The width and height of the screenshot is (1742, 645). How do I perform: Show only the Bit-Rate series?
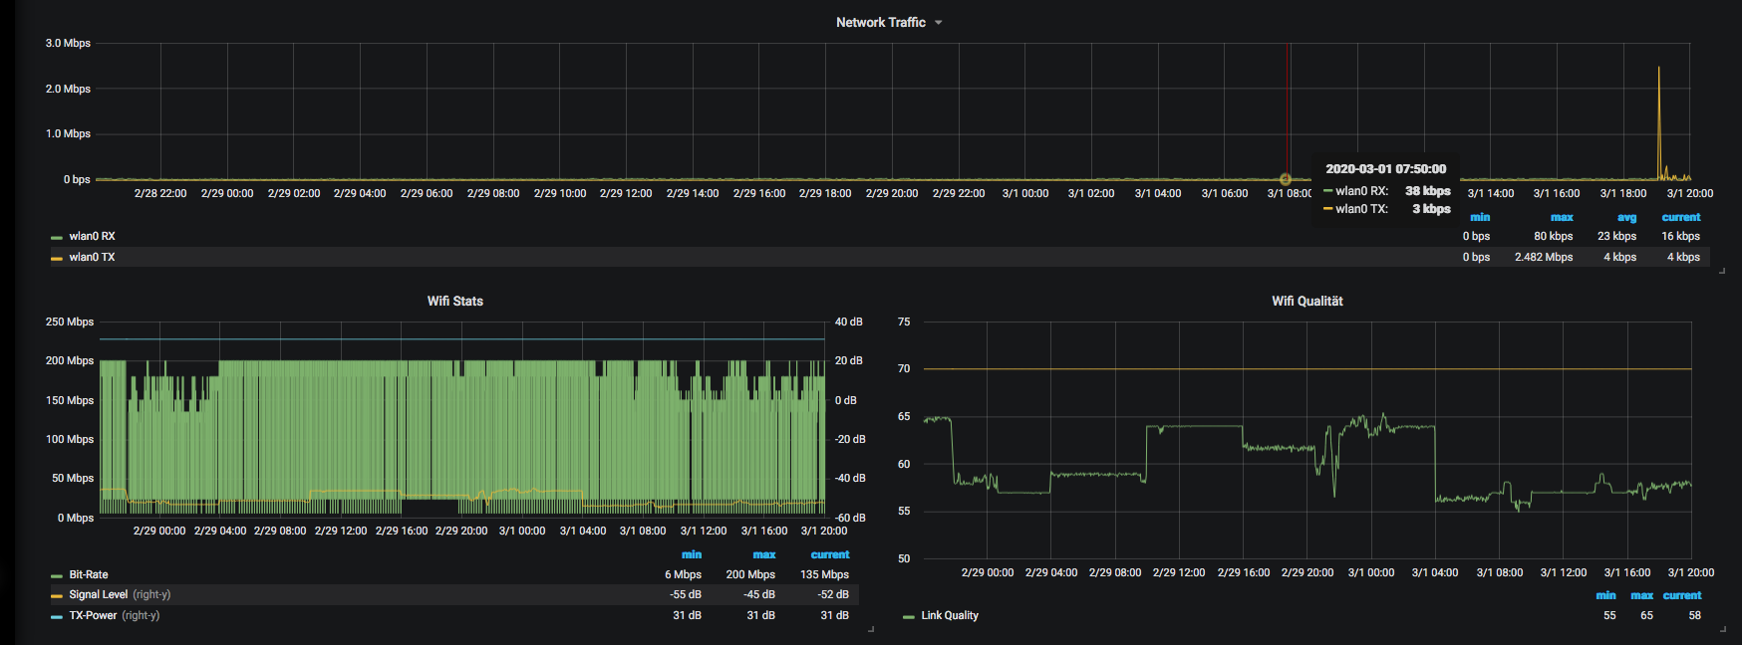pyautogui.click(x=89, y=574)
